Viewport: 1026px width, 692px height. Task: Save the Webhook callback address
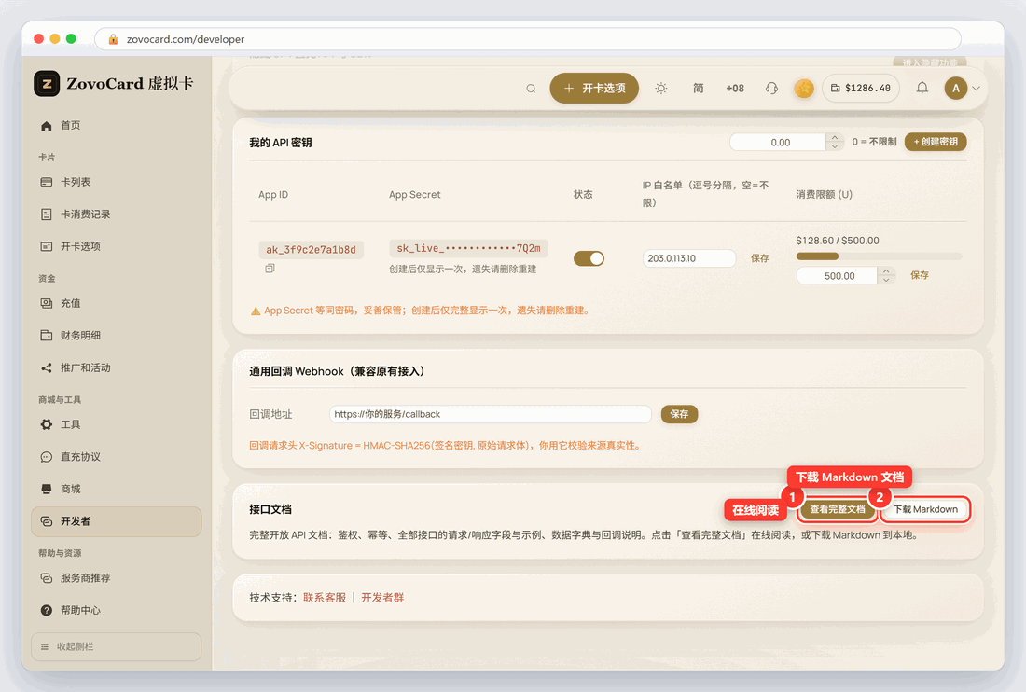pyautogui.click(x=679, y=414)
